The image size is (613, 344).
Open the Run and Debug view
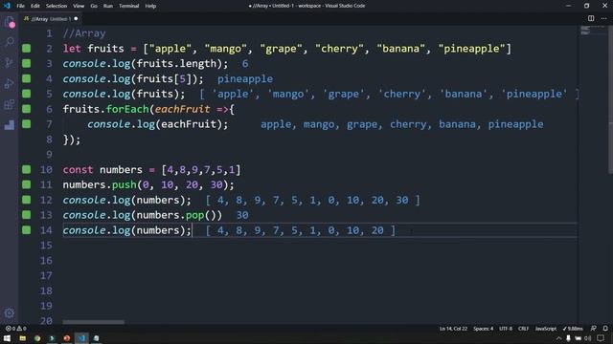click(x=10, y=83)
